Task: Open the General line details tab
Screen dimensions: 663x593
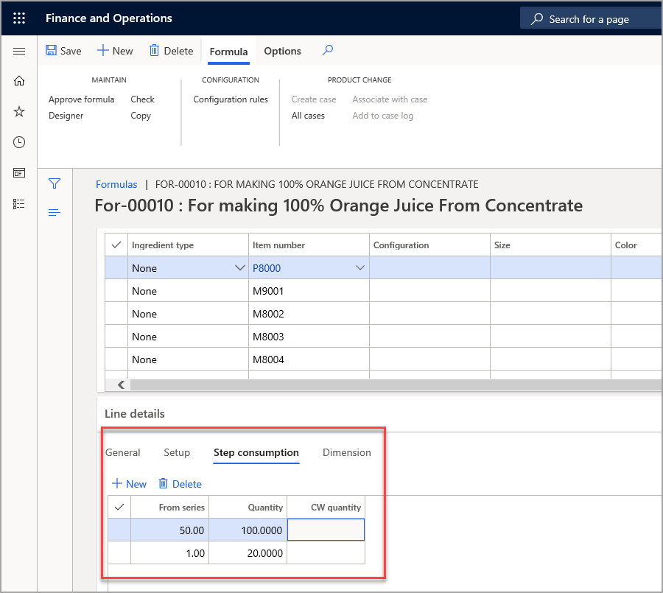Action: 122,452
